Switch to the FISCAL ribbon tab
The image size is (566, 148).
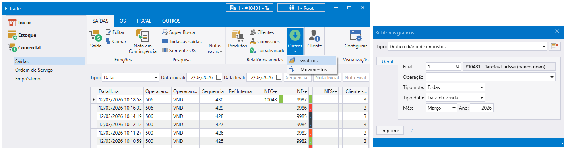[144, 21]
